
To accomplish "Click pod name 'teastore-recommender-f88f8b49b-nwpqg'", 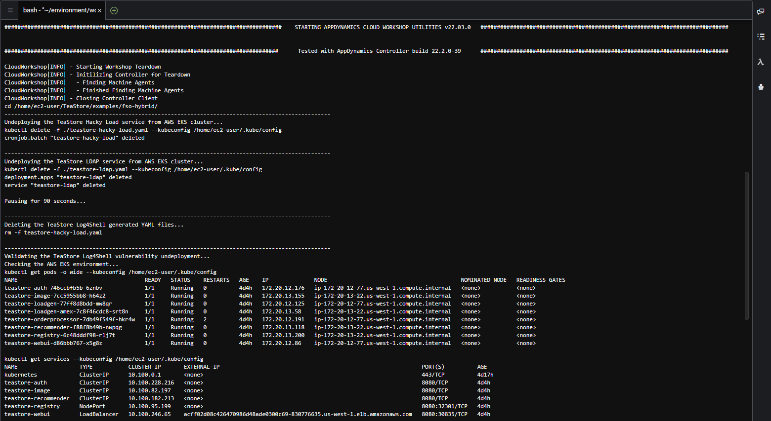I will tap(63, 327).
